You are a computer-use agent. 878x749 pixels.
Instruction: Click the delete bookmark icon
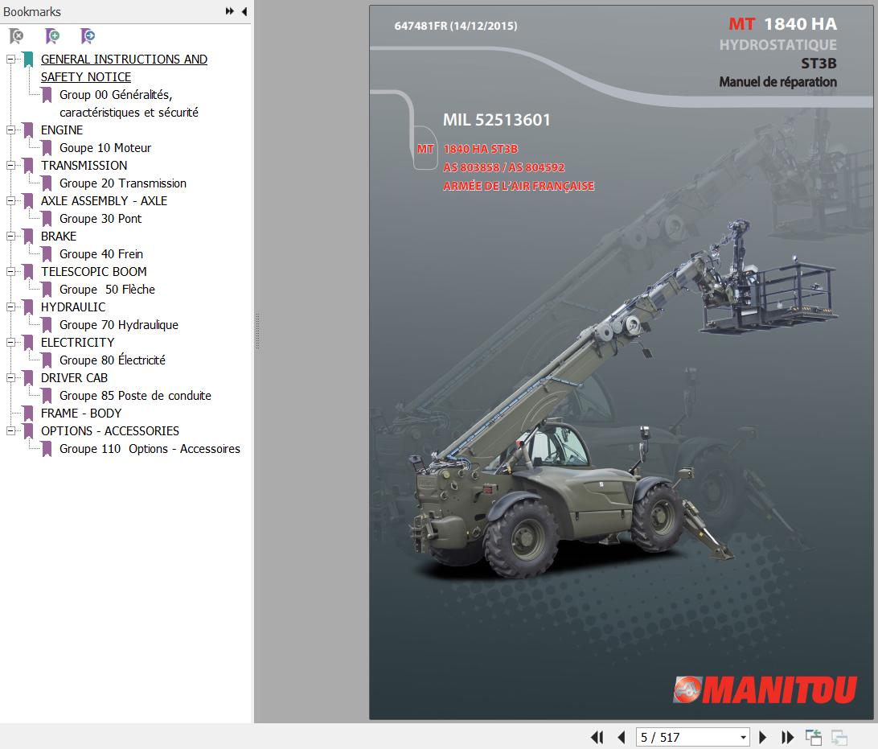[17, 36]
